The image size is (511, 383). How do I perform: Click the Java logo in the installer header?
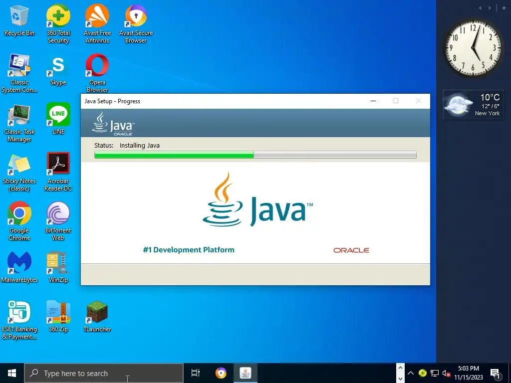click(113, 124)
